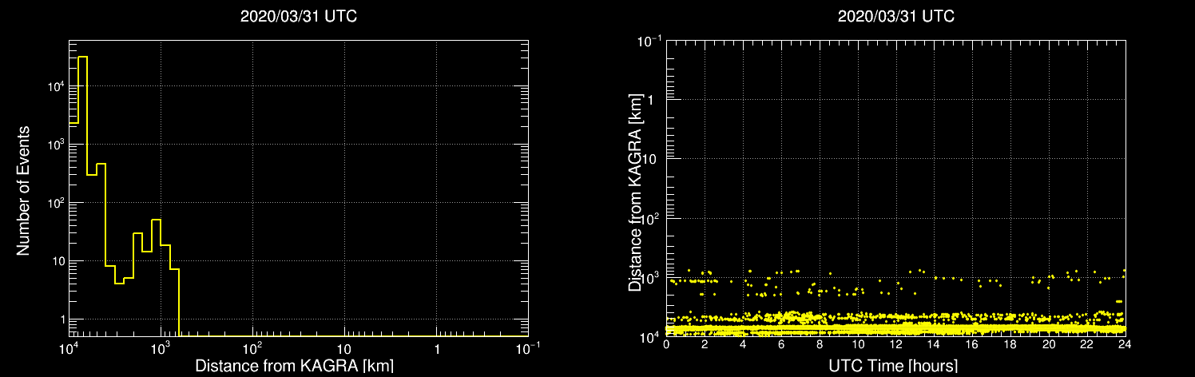Click the '18' tick label on UTC time axis
Image resolution: width=1195 pixels, height=377 pixels.
point(1010,344)
